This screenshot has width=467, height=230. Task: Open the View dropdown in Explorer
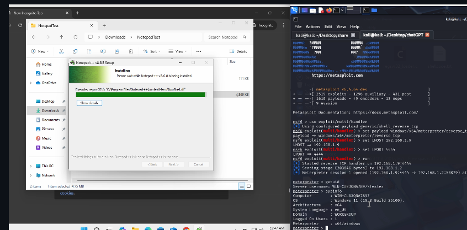tap(178, 51)
